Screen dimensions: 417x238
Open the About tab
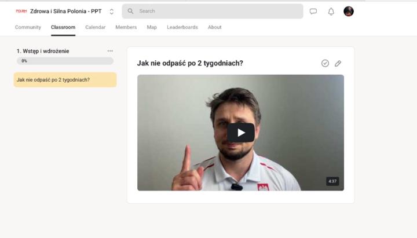tap(215, 27)
